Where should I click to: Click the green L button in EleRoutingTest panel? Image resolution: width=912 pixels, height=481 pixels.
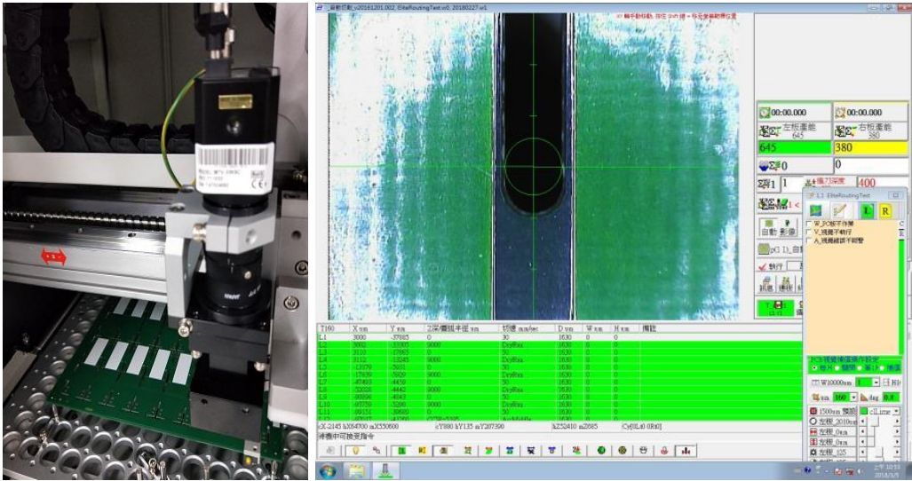(x=868, y=210)
